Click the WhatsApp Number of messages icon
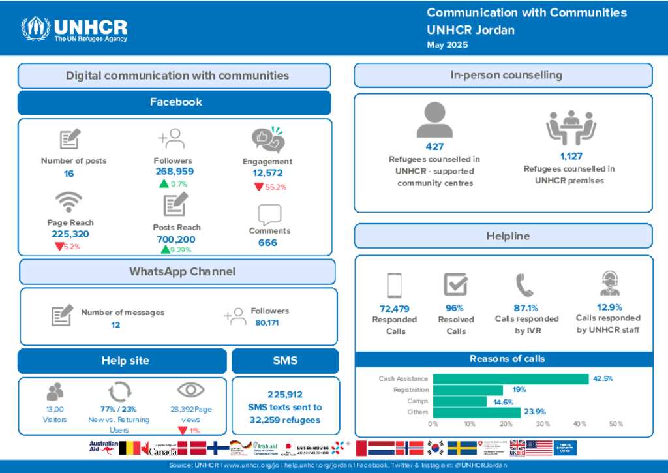The height and width of the screenshot is (473, 668). coord(62,315)
